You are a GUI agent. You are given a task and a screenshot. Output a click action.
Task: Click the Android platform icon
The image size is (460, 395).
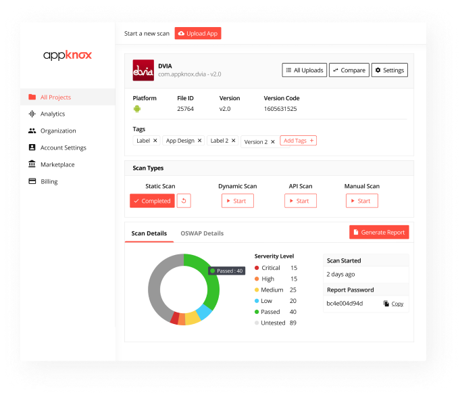[137, 109]
